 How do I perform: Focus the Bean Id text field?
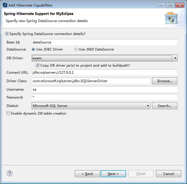point(104,42)
